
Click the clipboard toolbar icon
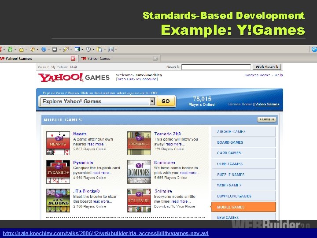pyautogui.click(x=99, y=49)
